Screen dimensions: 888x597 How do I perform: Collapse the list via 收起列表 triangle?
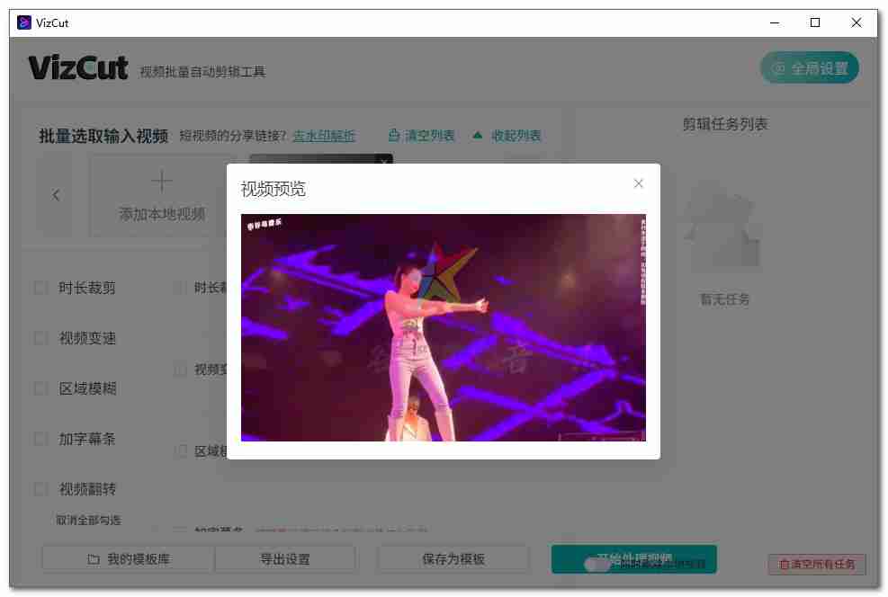(x=478, y=136)
